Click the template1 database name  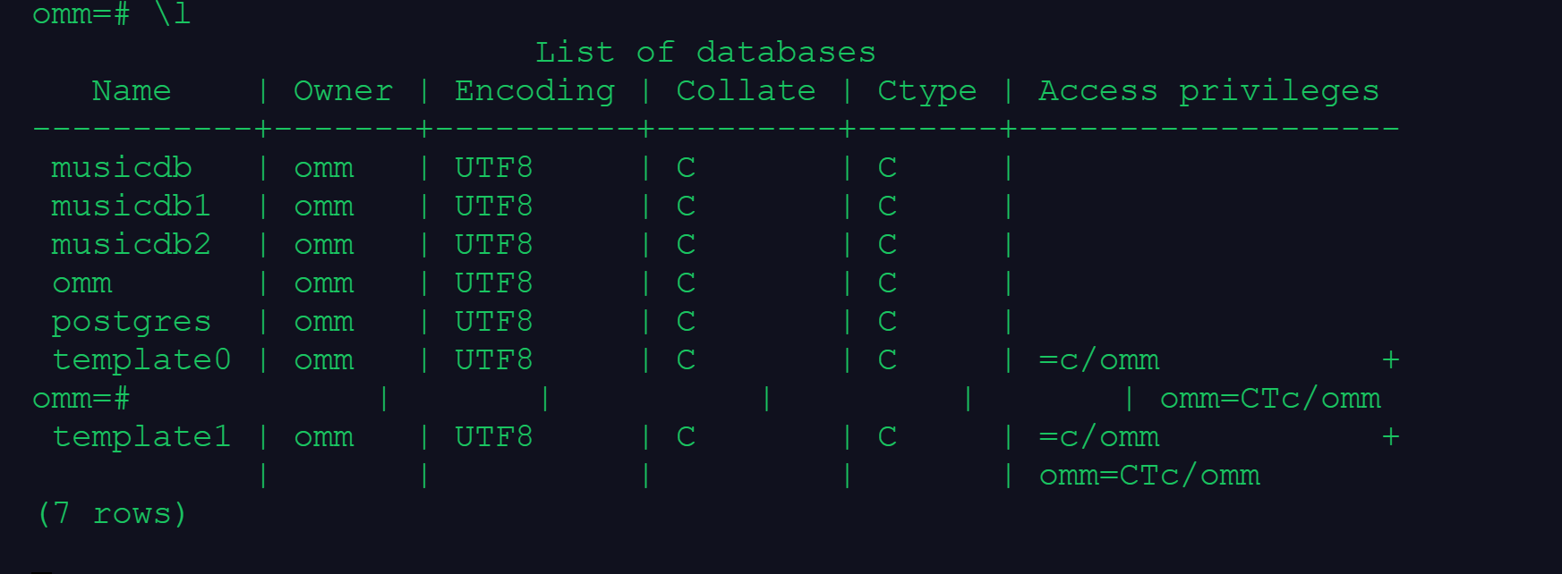pyautogui.click(x=141, y=437)
